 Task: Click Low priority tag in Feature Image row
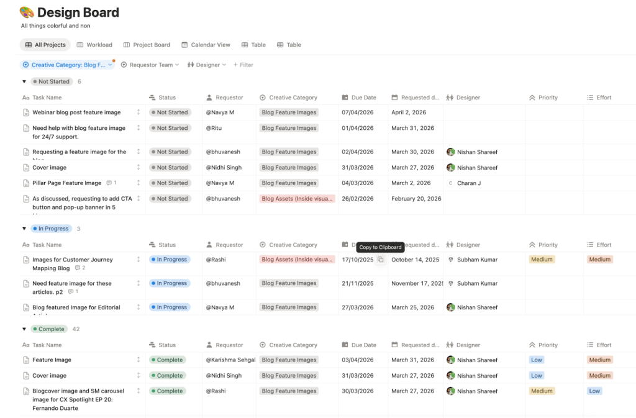click(x=537, y=360)
